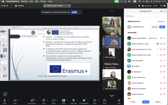Remove iraevpak@ukr.net from waiting room

point(155,27)
